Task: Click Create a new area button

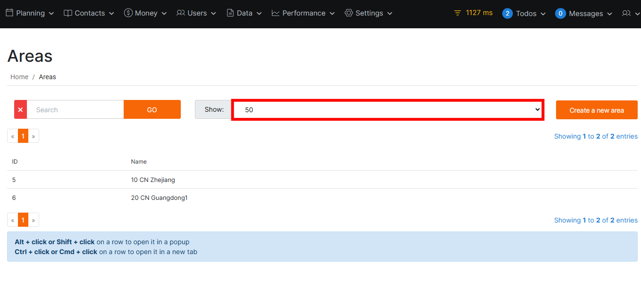Action: (x=597, y=110)
